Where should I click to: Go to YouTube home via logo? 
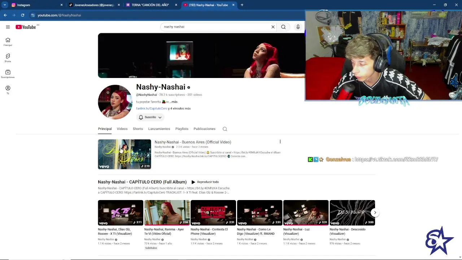click(26, 27)
